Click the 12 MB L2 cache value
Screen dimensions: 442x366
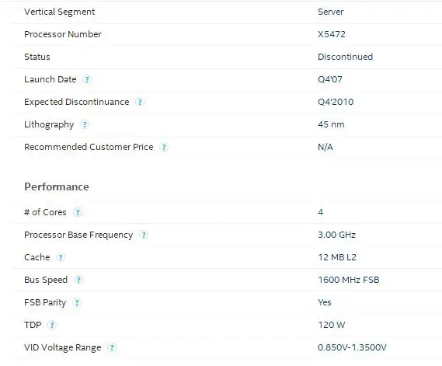pyautogui.click(x=337, y=257)
